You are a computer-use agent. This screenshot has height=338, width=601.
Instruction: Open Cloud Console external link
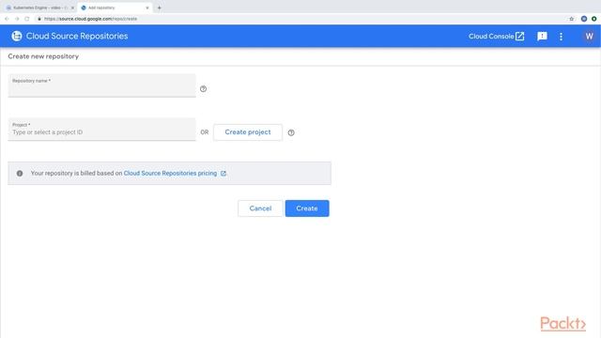point(497,36)
